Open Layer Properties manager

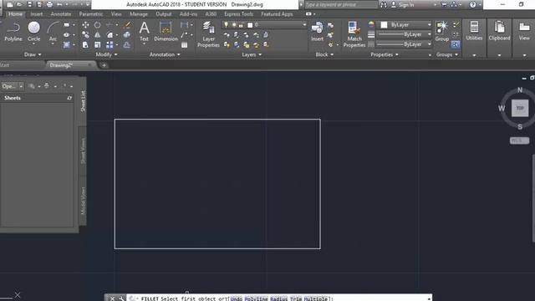(208, 34)
